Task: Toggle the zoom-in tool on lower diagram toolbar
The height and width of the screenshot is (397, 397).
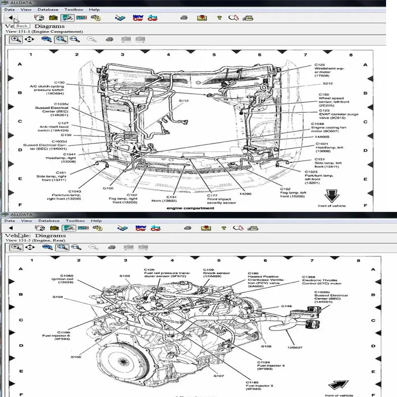Action: pyautogui.click(x=16, y=247)
